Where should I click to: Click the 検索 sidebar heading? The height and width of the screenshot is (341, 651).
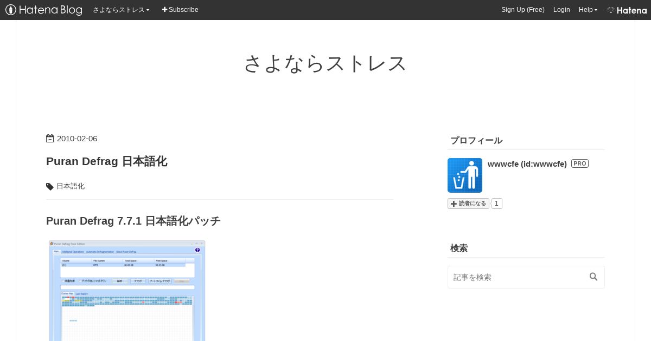(459, 248)
